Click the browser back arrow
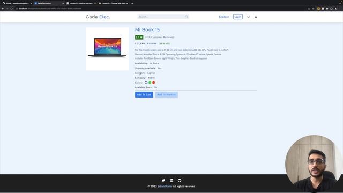This screenshot has height=193, width=343. (3, 9)
